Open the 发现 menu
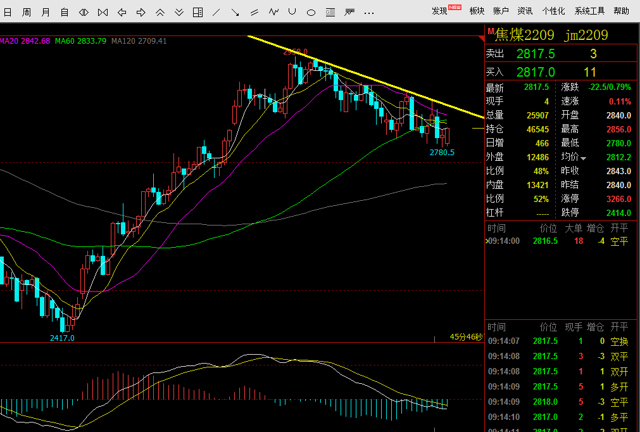Screen dimensions: 640x432 pos(440,11)
